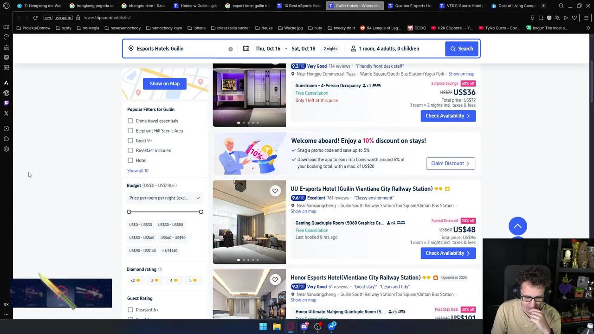
Task: Click the calendar icon by check-in date
Action: (x=246, y=48)
